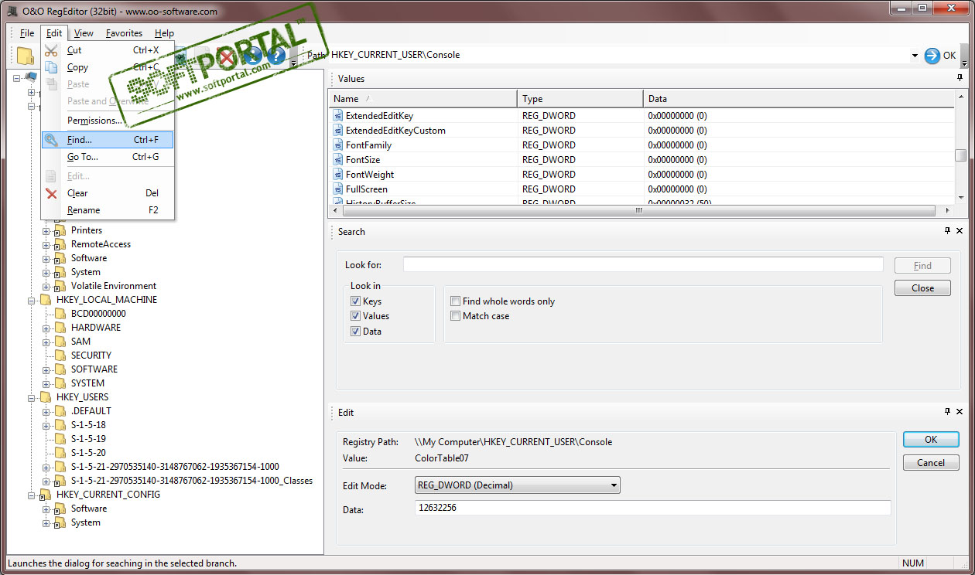
Task: Expand the S-1-5-18 key
Action: tap(46, 425)
